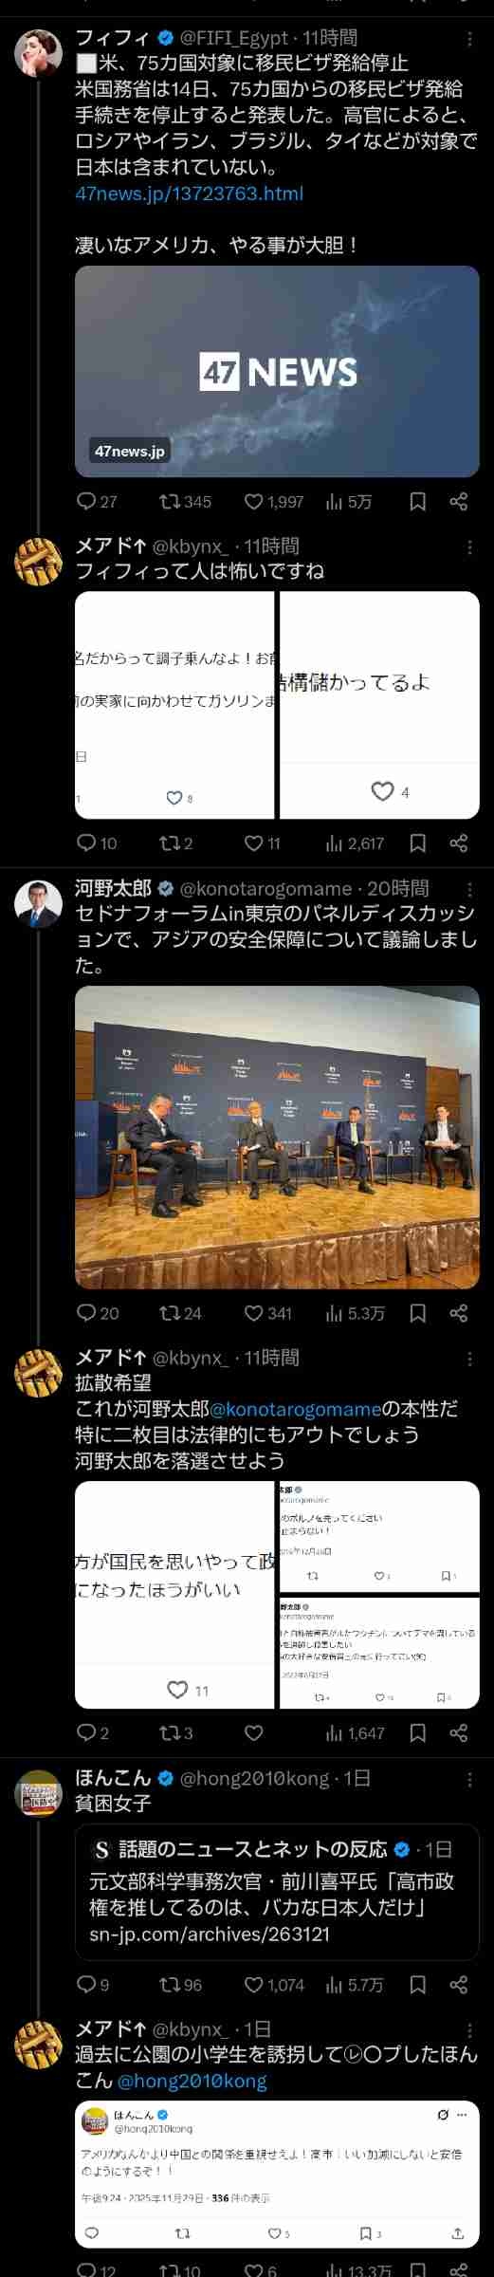The width and height of the screenshot is (494, 2277).
Task: Open the @hong2010kong mention in メアド reply
Action: pos(192,2082)
